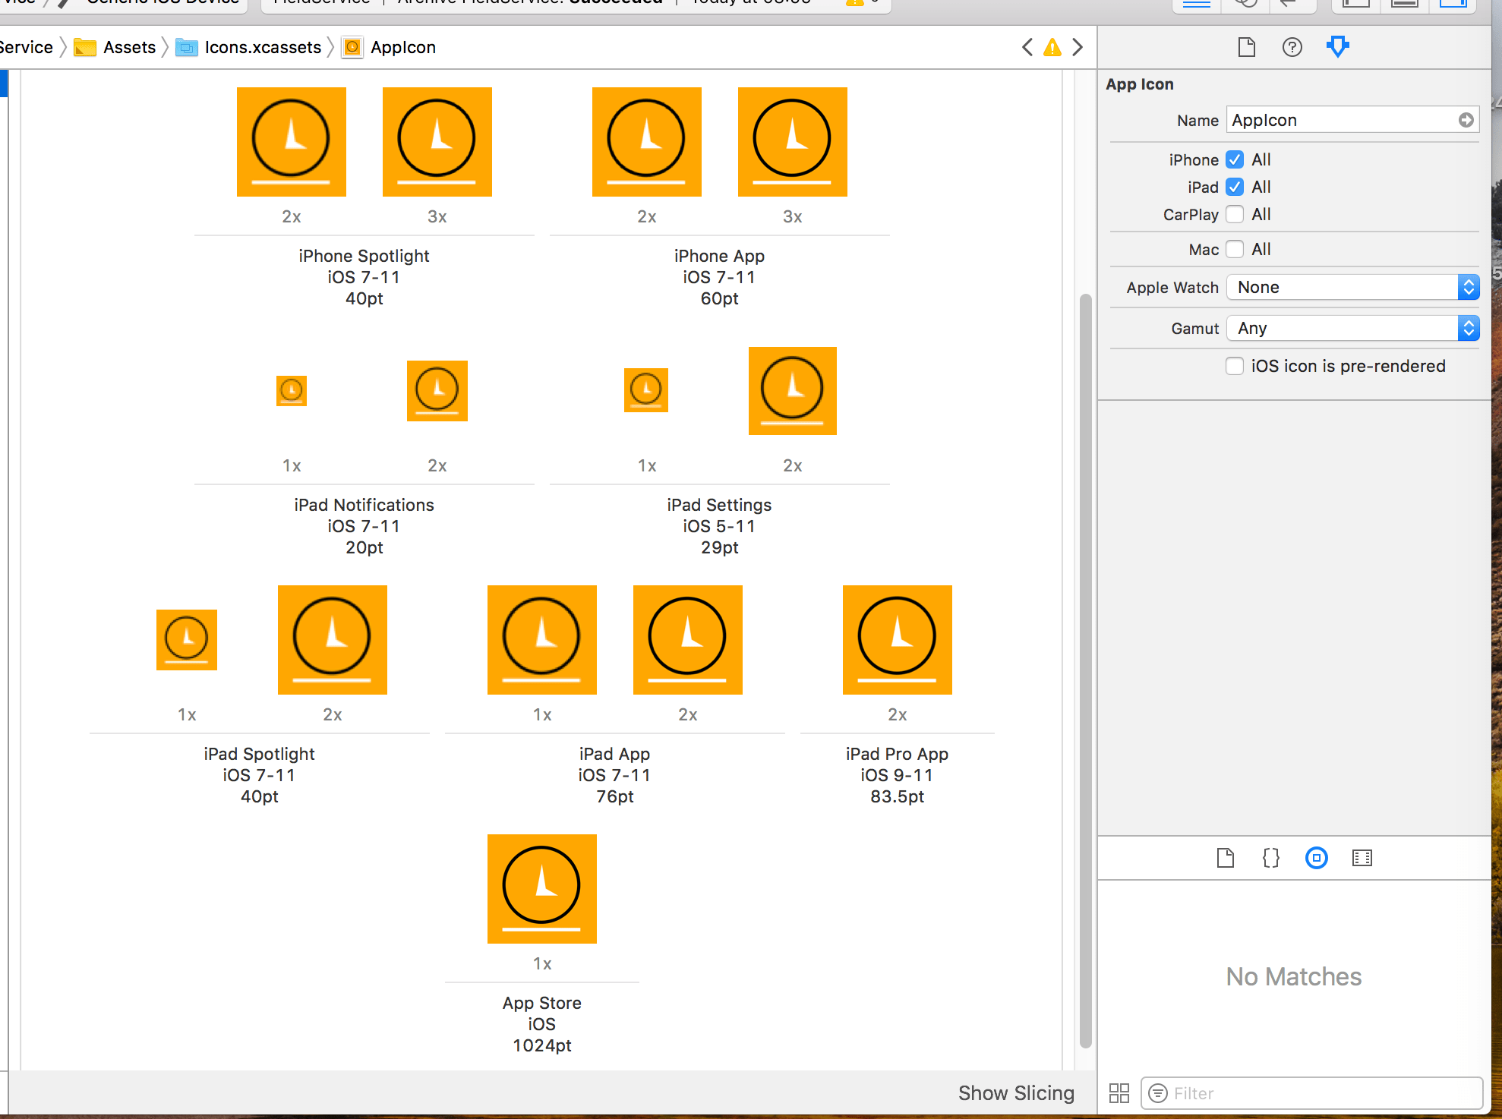Select the App Store 1024pt icon
1502x1119 pixels.
(x=541, y=888)
